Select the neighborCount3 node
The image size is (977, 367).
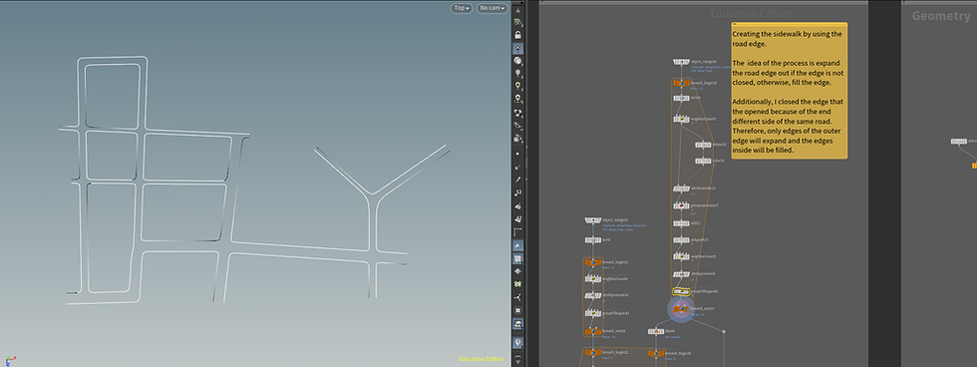tap(681, 119)
